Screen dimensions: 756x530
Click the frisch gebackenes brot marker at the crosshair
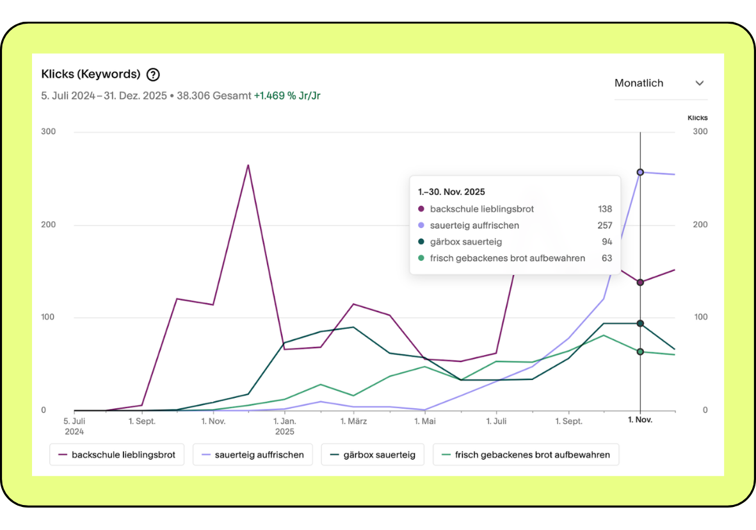coord(640,351)
